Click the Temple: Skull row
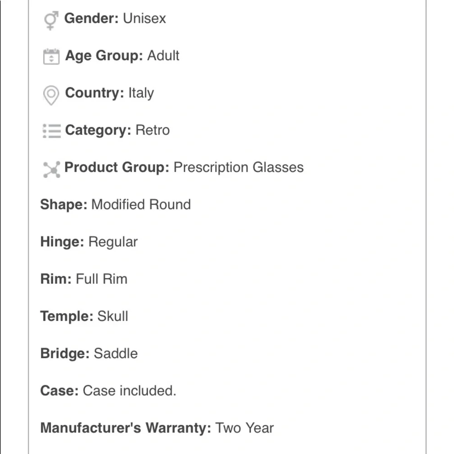Viewport: 454px width, 454px height. click(x=84, y=316)
